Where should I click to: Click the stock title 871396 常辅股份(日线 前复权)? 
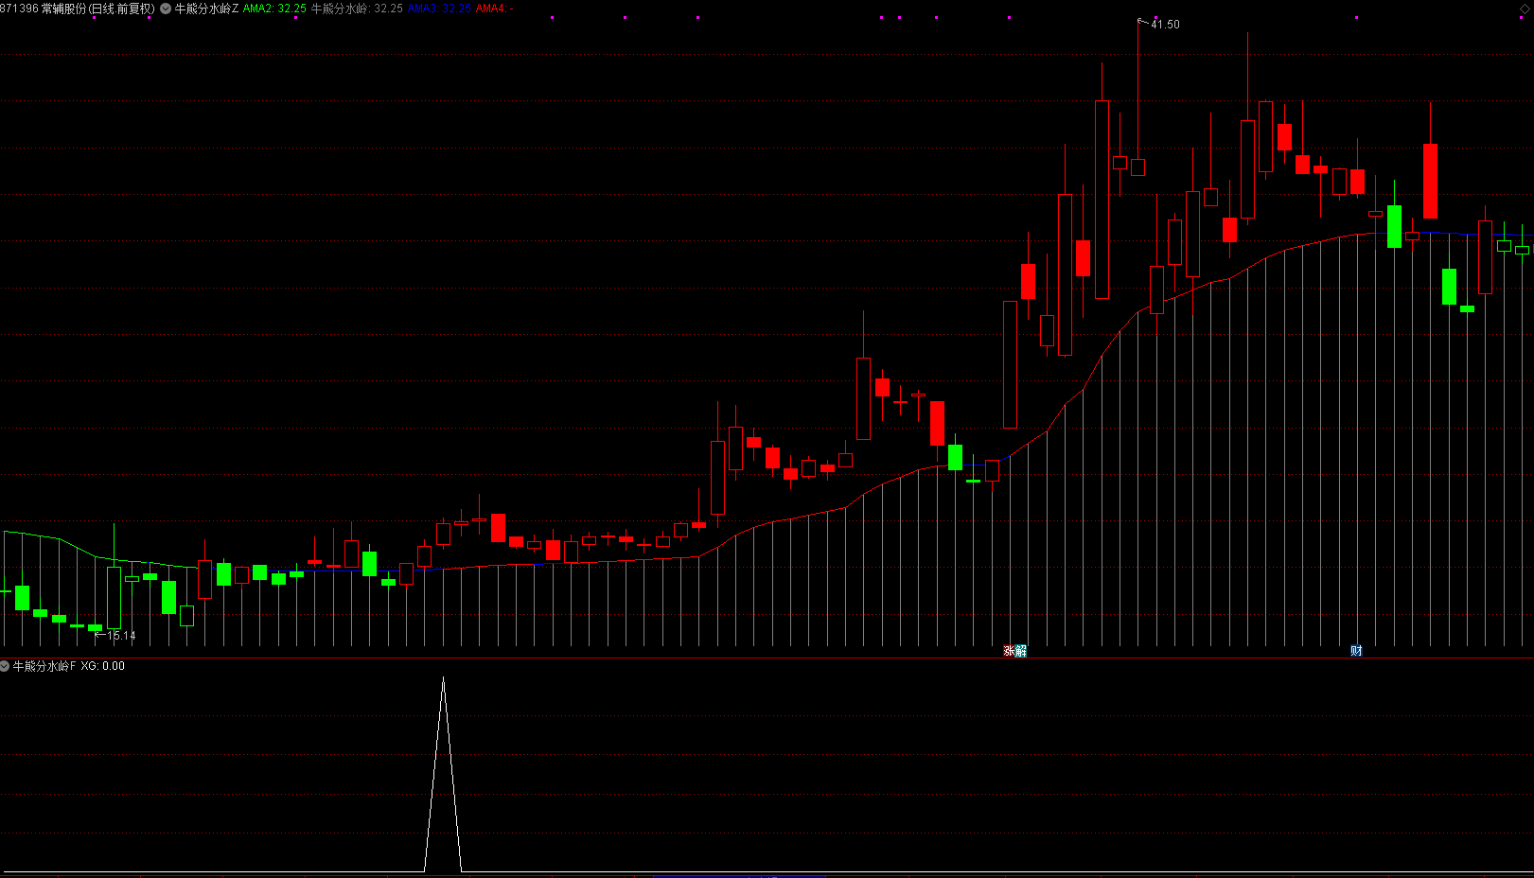click(78, 9)
